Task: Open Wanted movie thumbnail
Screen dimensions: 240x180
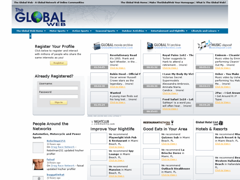Action: [99, 97]
